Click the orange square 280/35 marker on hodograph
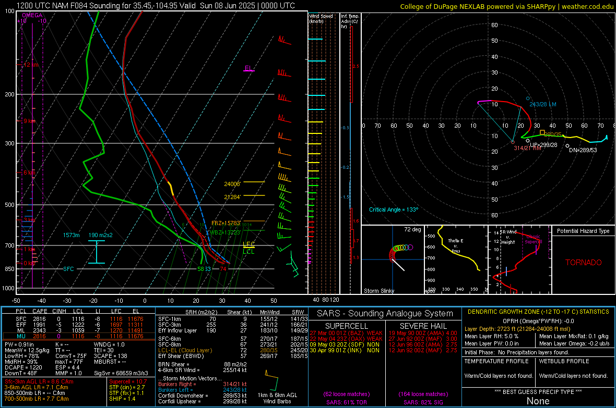616x408 pixels. [542, 133]
